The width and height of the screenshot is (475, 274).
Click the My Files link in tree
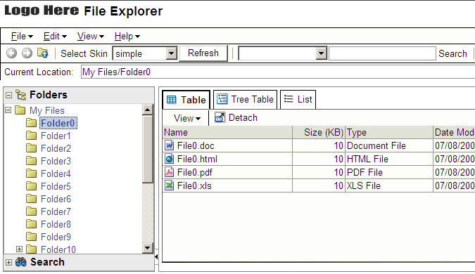(x=47, y=110)
